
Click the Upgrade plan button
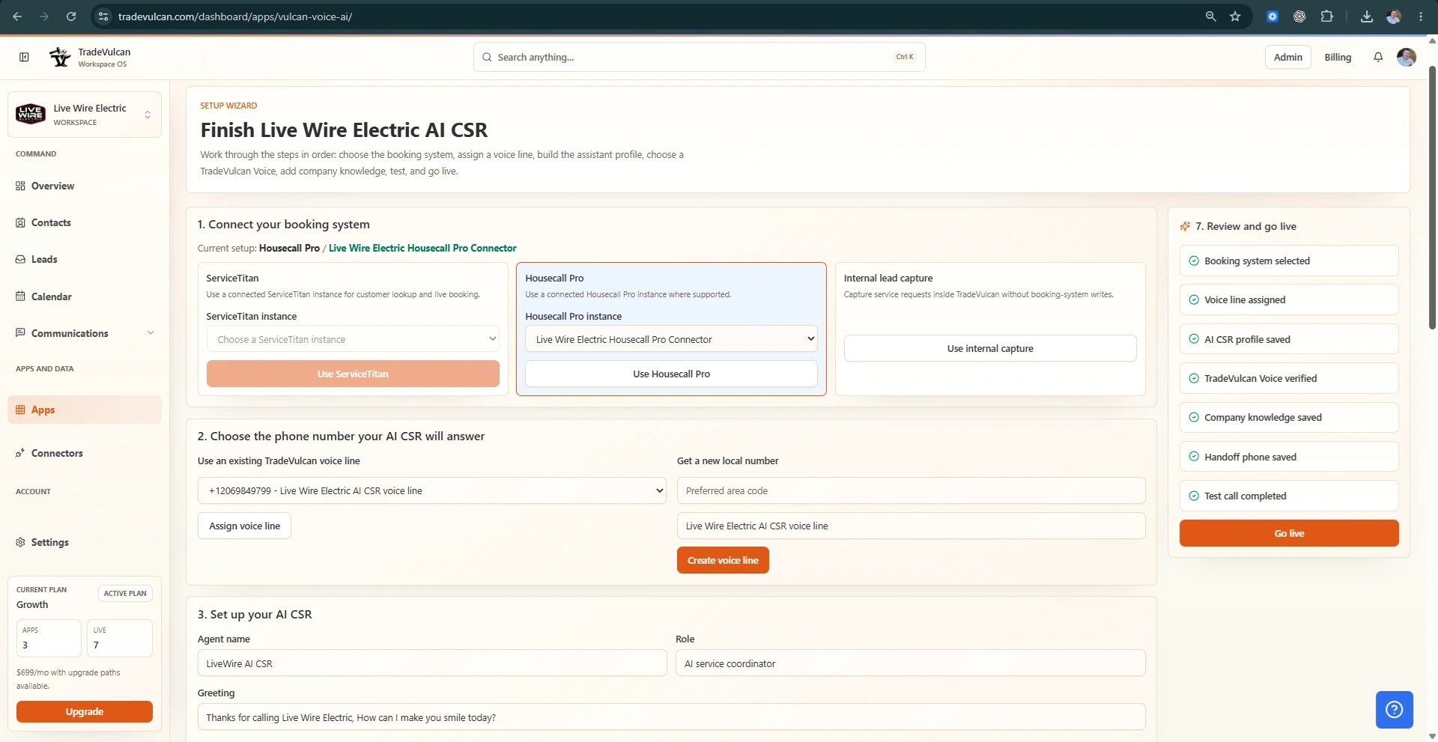point(85,711)
